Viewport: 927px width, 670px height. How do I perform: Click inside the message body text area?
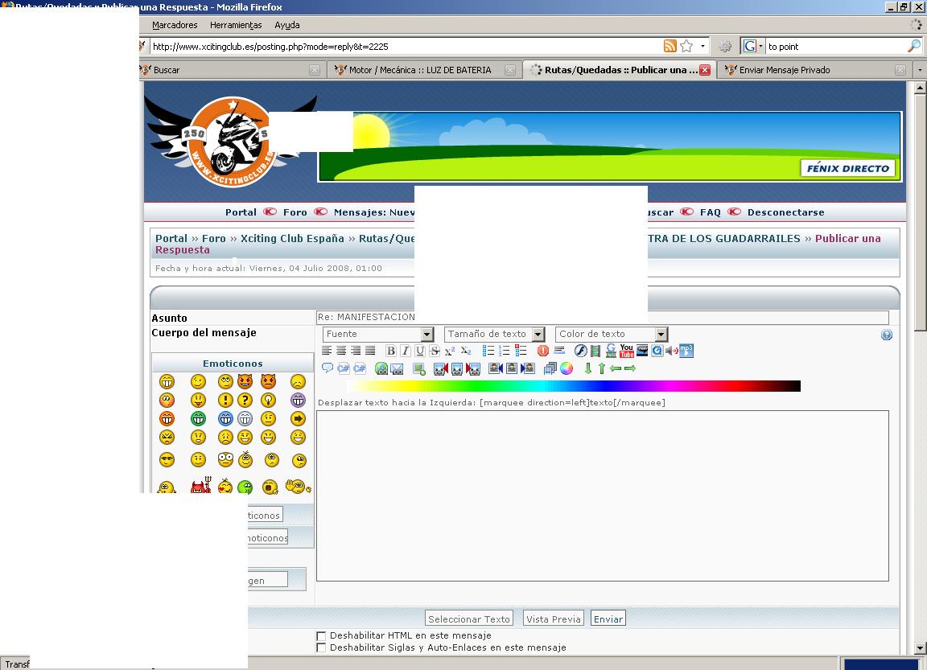point(603,495)
